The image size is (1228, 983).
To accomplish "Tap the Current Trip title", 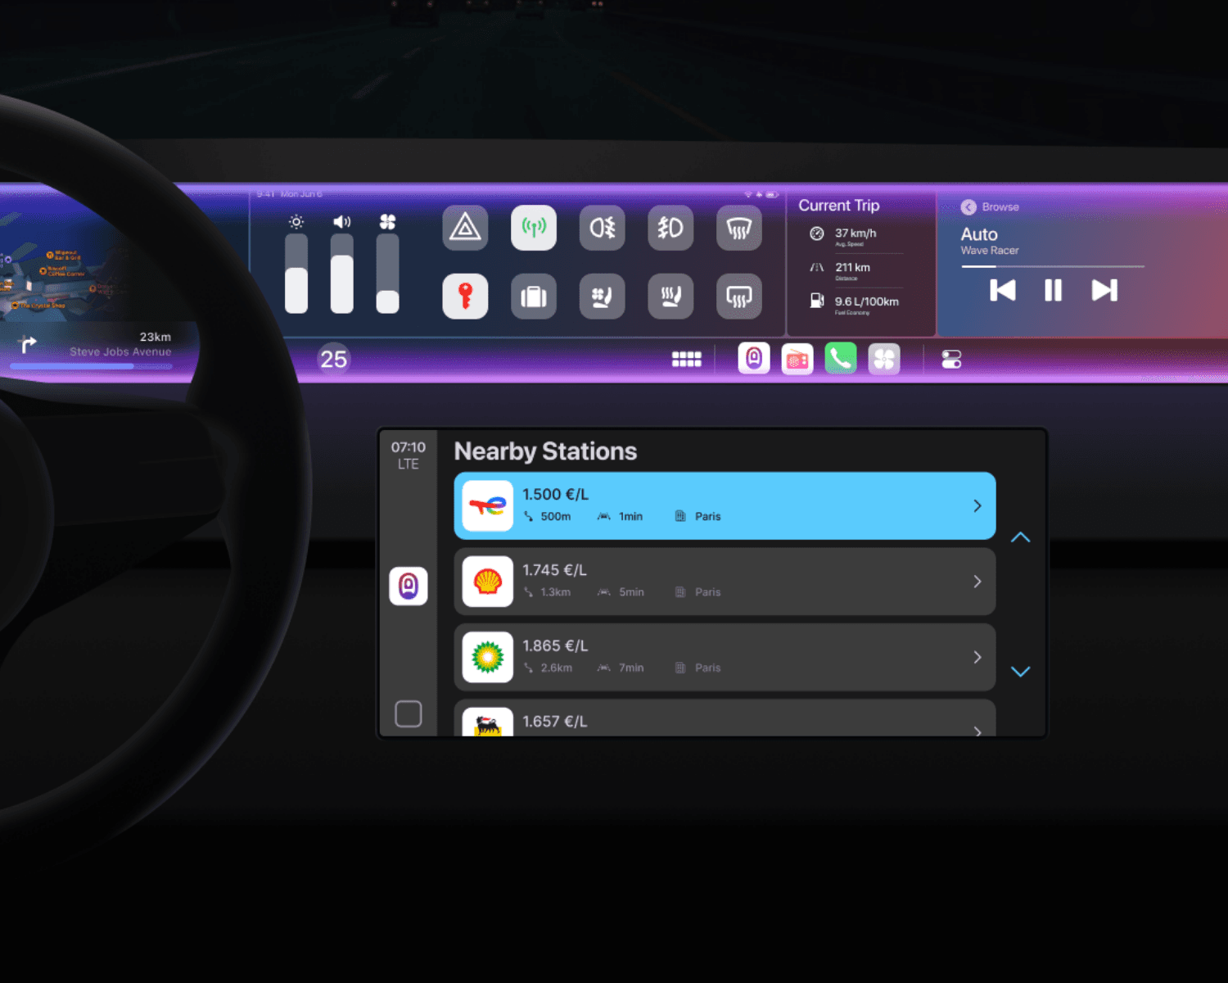I will click(x=839, y=206).
